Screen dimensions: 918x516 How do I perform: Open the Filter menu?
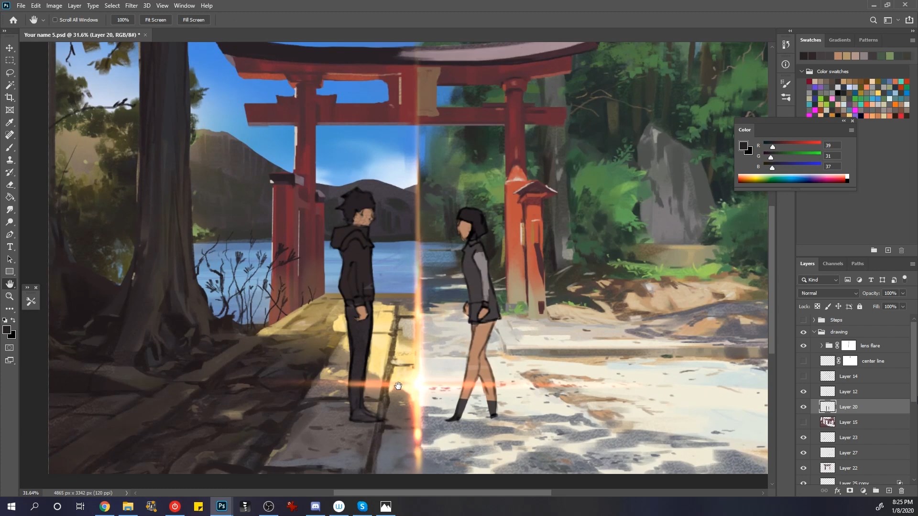(x=131, y=6)
